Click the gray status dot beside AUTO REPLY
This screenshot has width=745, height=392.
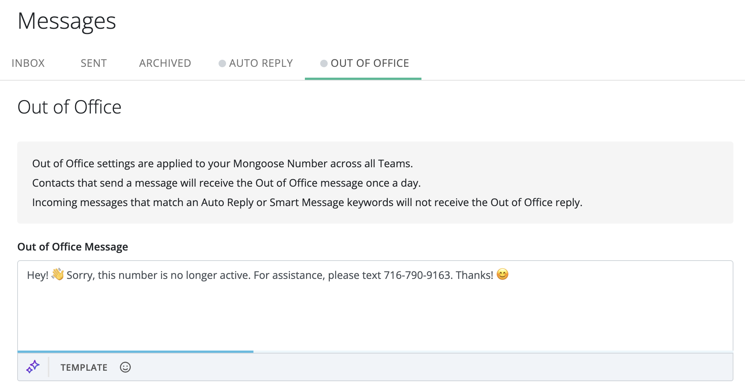(x=222, y=63)
